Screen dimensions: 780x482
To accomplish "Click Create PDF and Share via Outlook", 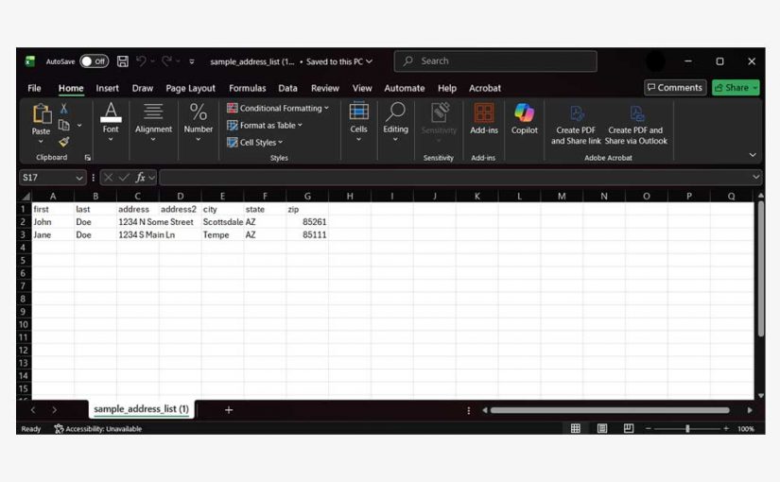I will 635,126.
